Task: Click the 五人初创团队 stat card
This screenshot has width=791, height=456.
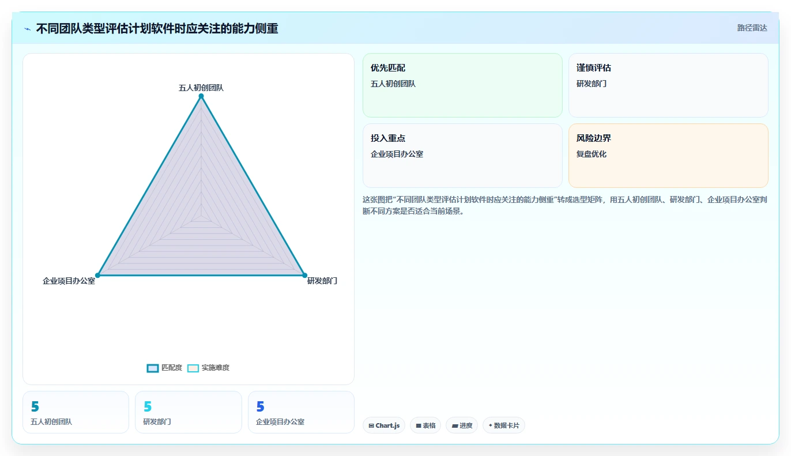Action: (76, 412)
